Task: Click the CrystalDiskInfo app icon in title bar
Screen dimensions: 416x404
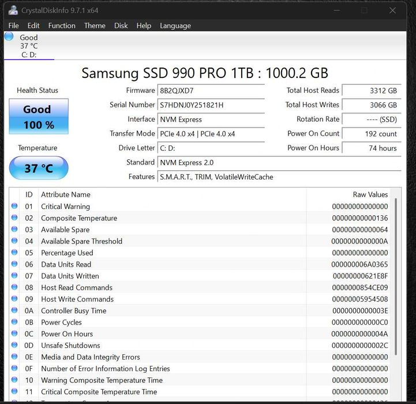Action: (13, 10)
